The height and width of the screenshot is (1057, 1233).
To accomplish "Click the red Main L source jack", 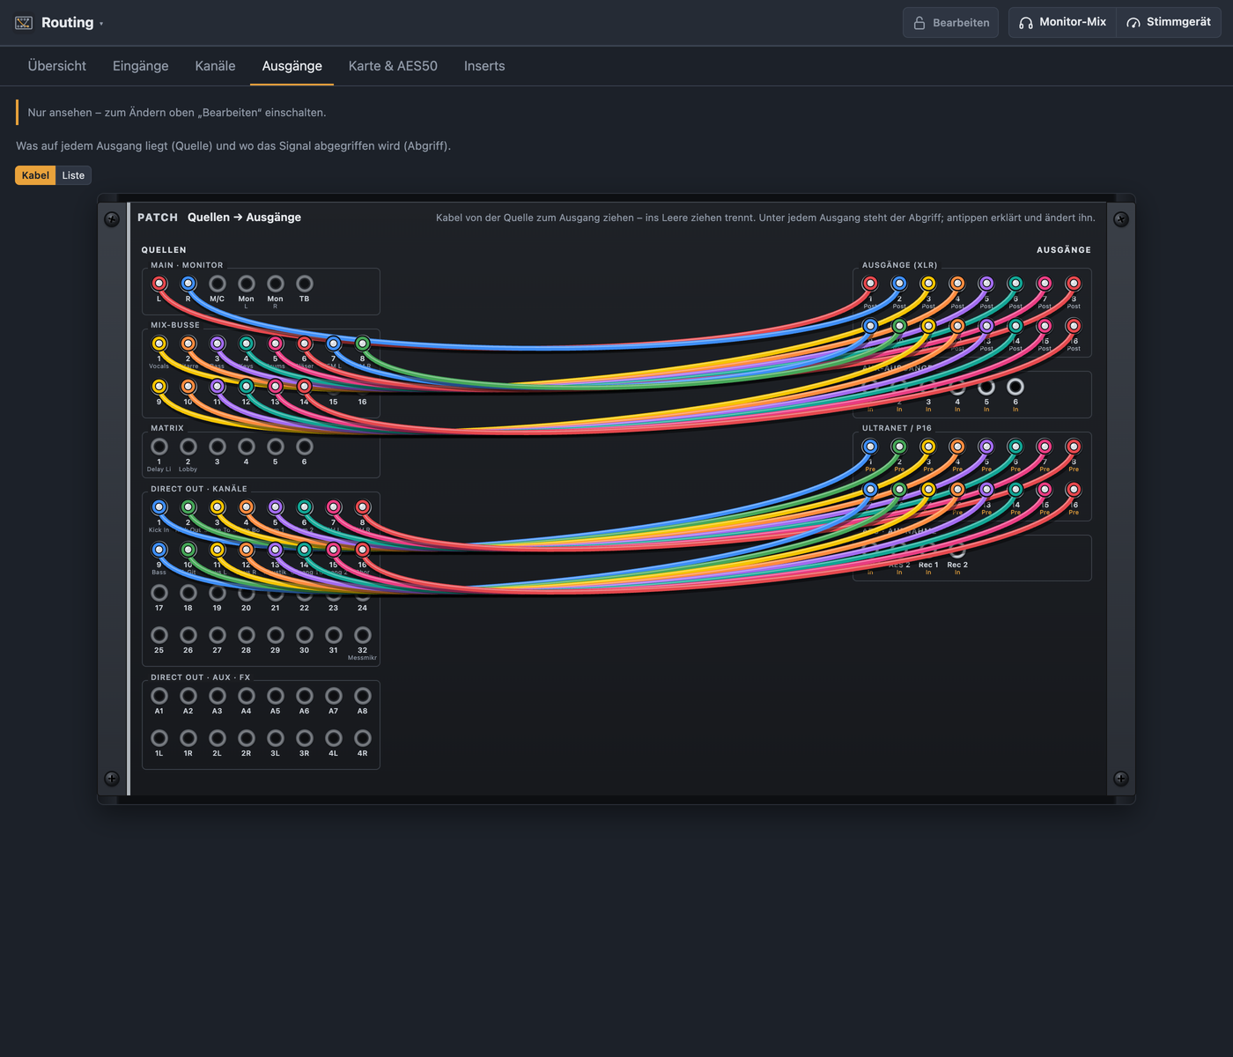I will [x=159, y=284].
